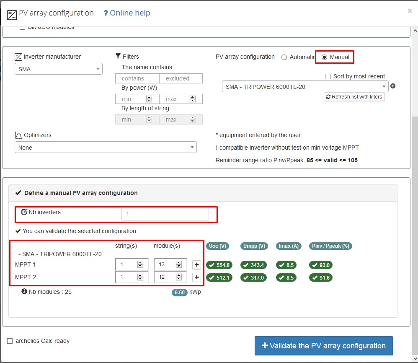Click the Uoc (V) header badge
The width and height of the screenshot is (418, 363).
pos(217,246)
